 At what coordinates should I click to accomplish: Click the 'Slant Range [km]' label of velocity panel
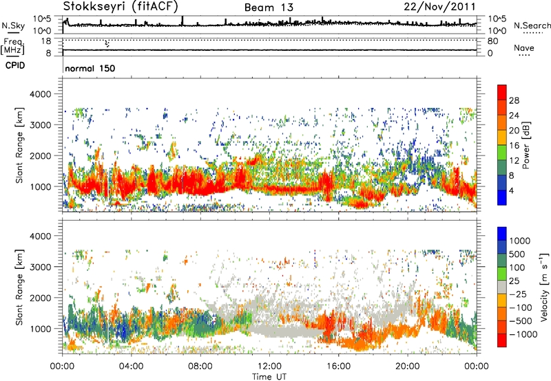19,287
